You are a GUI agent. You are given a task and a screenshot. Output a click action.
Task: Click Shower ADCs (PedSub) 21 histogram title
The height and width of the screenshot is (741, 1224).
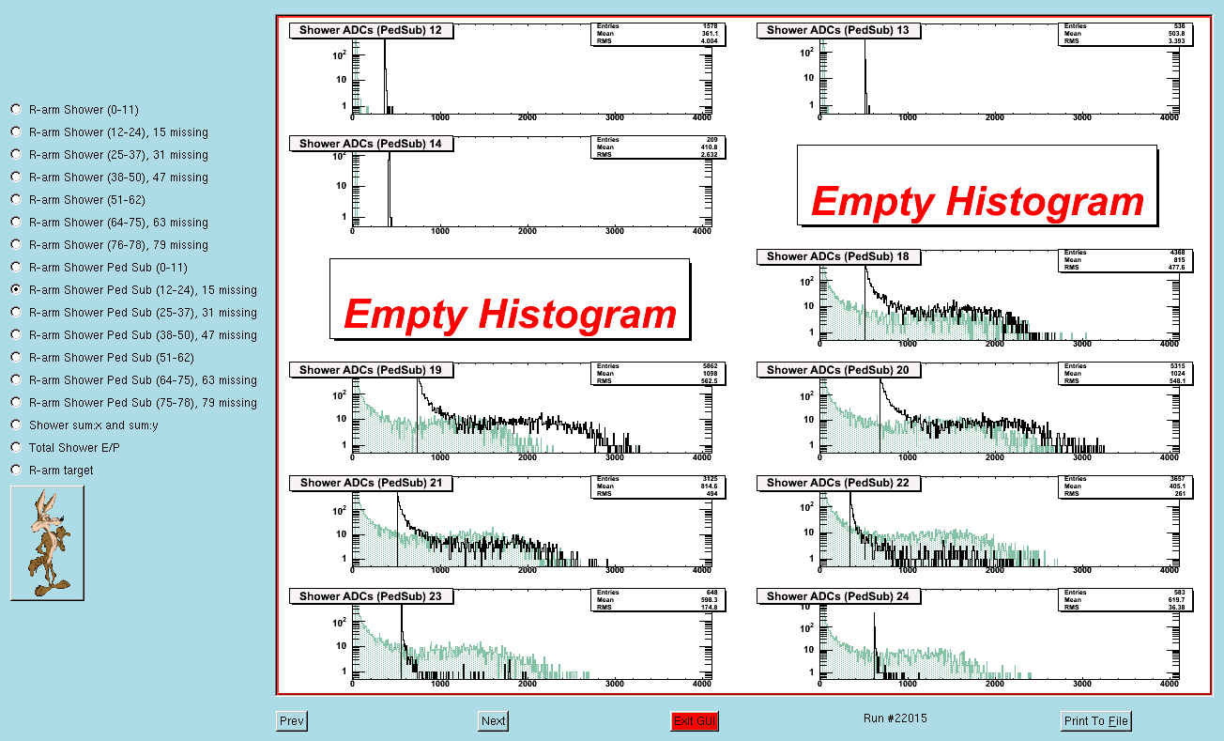pyautogui.click(x=371, y=483)
